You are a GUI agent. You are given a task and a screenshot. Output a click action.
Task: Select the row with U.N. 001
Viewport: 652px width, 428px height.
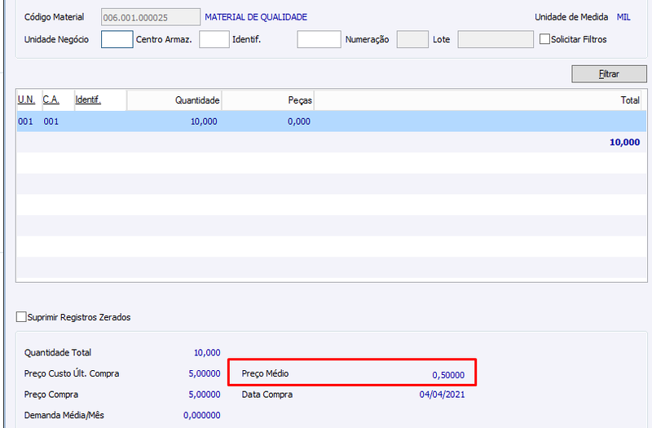332,121
